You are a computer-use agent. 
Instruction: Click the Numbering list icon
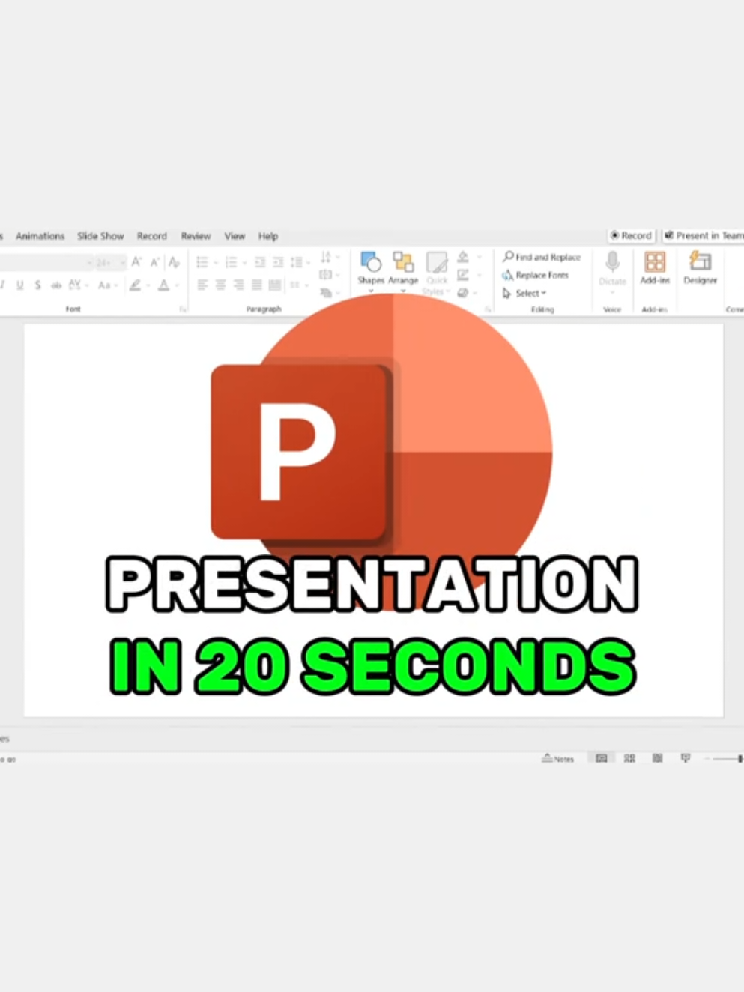coord(231,262)
